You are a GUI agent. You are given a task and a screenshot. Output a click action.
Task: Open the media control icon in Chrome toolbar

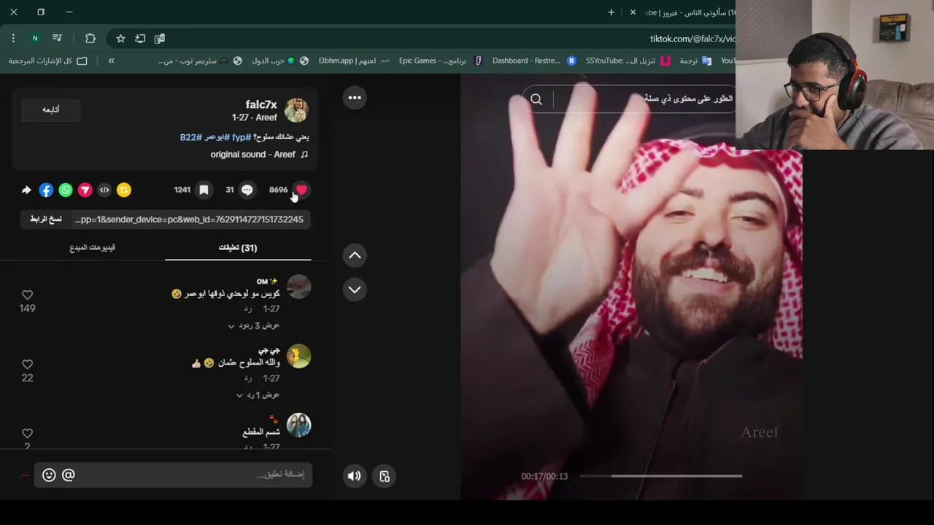[x=58, y=38]
